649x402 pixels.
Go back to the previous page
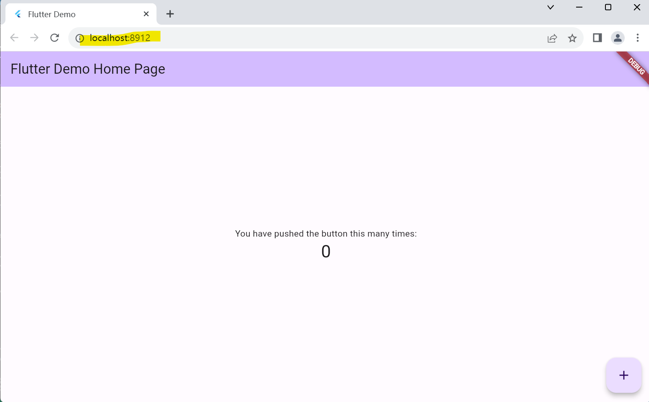[14, 38]
